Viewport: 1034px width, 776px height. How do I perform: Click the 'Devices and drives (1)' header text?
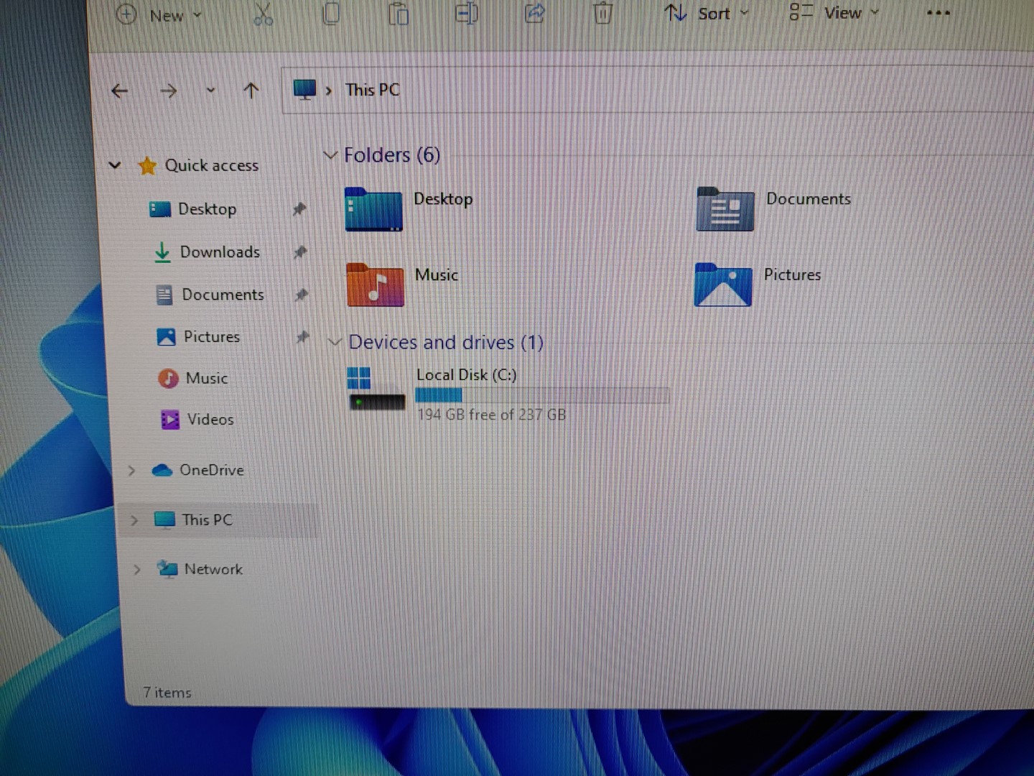tap(446, 342)
